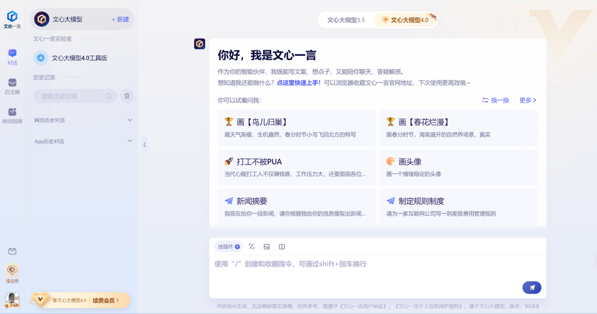Viewport: 597px width, 314px height.
Task: Click the palette icon on 画头像 card
Action: pyautogui.click(x=390, y=161)
